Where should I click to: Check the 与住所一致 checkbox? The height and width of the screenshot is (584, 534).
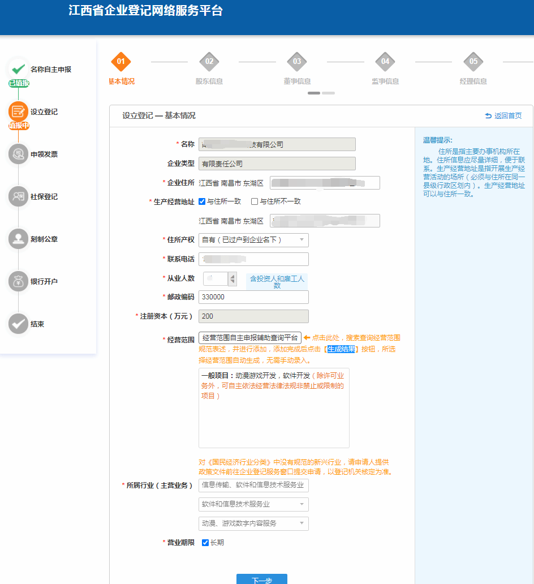click(x=203, y=201)
